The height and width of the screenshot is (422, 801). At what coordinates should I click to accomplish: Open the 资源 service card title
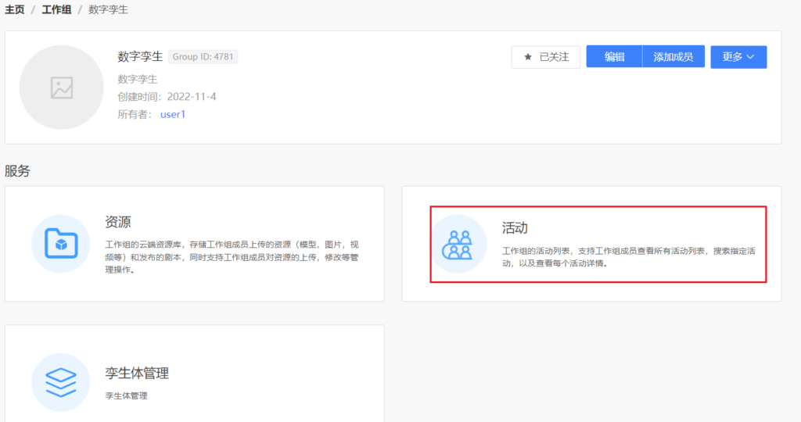(118, 222)
